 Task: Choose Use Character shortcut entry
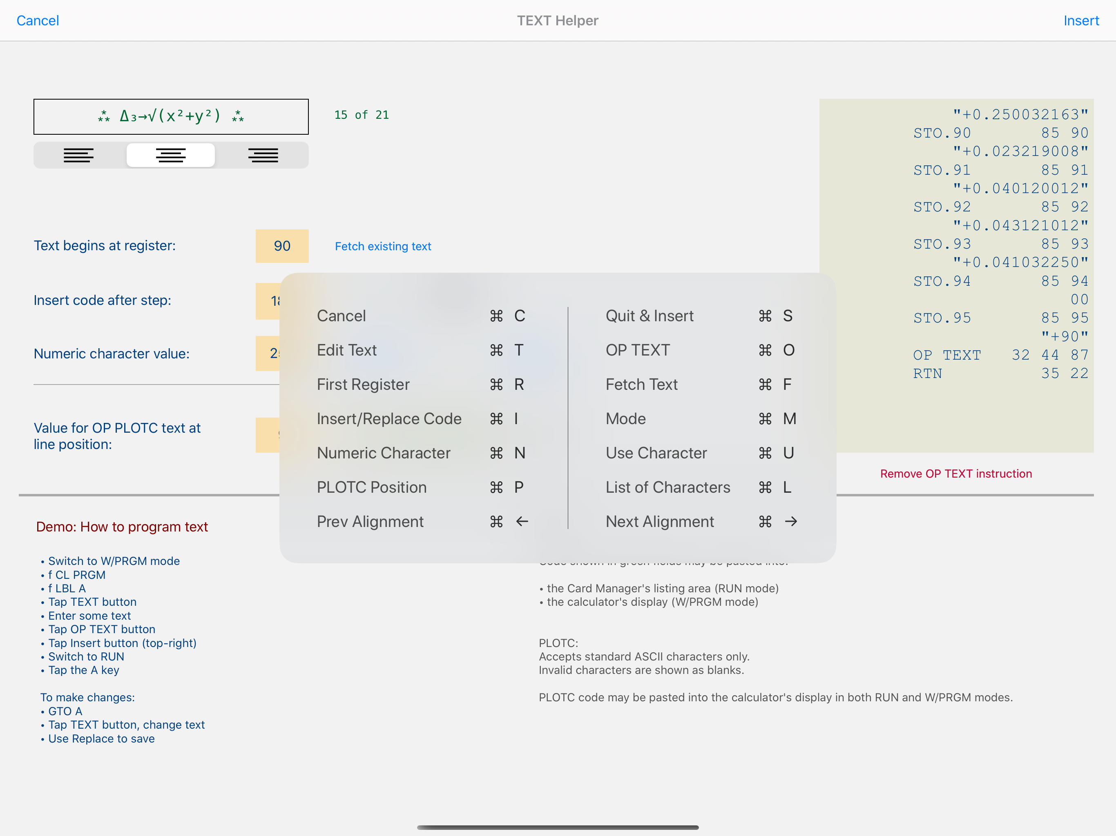[656, 453]
